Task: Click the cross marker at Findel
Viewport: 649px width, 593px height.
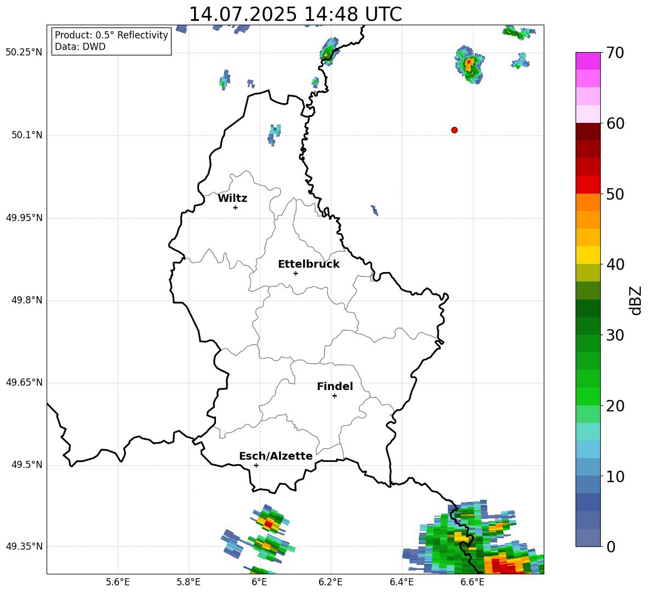Action: (334, 396)
